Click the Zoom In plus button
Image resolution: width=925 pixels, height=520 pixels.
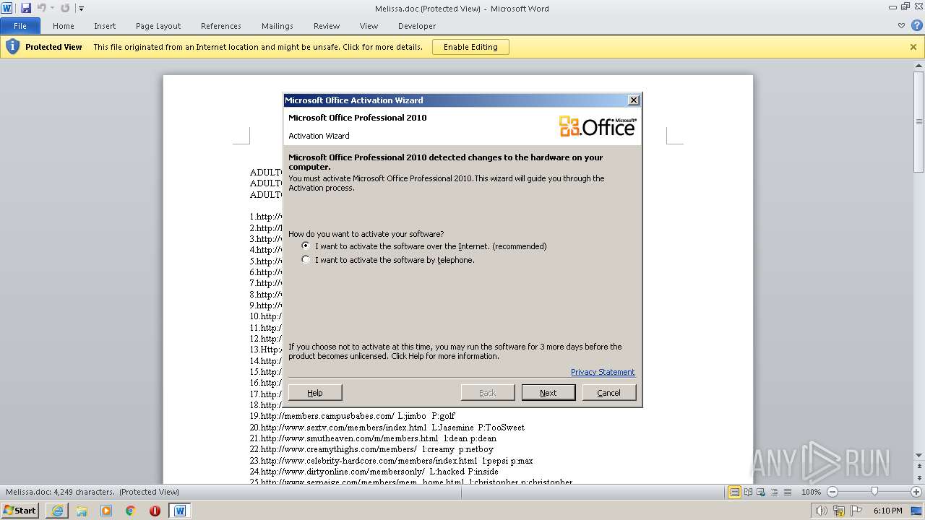click(916, 492)
